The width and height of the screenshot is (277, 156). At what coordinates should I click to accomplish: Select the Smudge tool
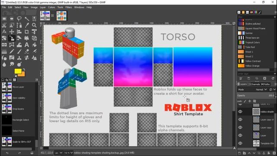click(x=12, y=64)
